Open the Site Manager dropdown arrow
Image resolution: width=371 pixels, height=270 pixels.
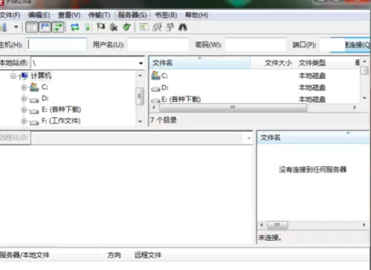16,27
